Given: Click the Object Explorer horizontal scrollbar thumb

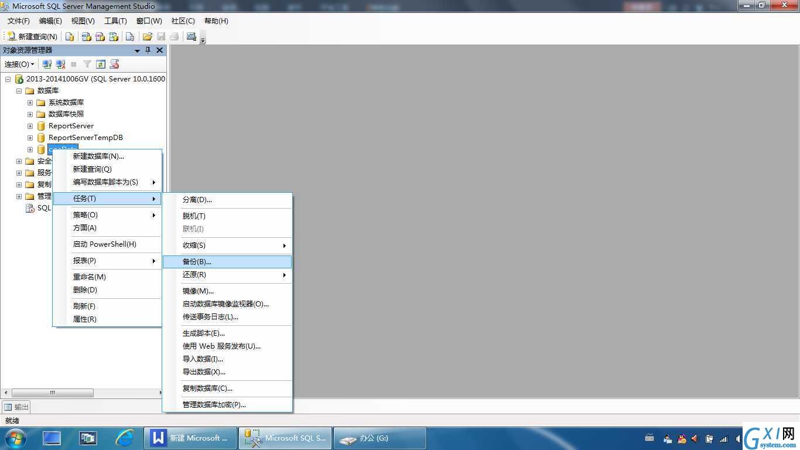Looking at the screenshot, I should pyautogui.click(x=53, y=393).
